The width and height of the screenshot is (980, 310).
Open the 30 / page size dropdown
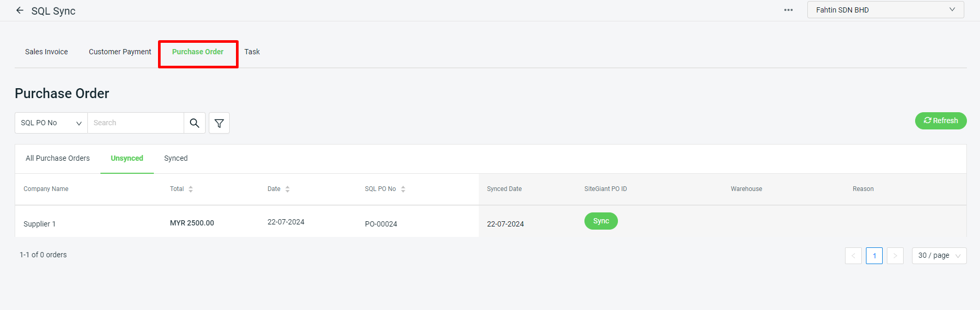[x=939, y=255]
